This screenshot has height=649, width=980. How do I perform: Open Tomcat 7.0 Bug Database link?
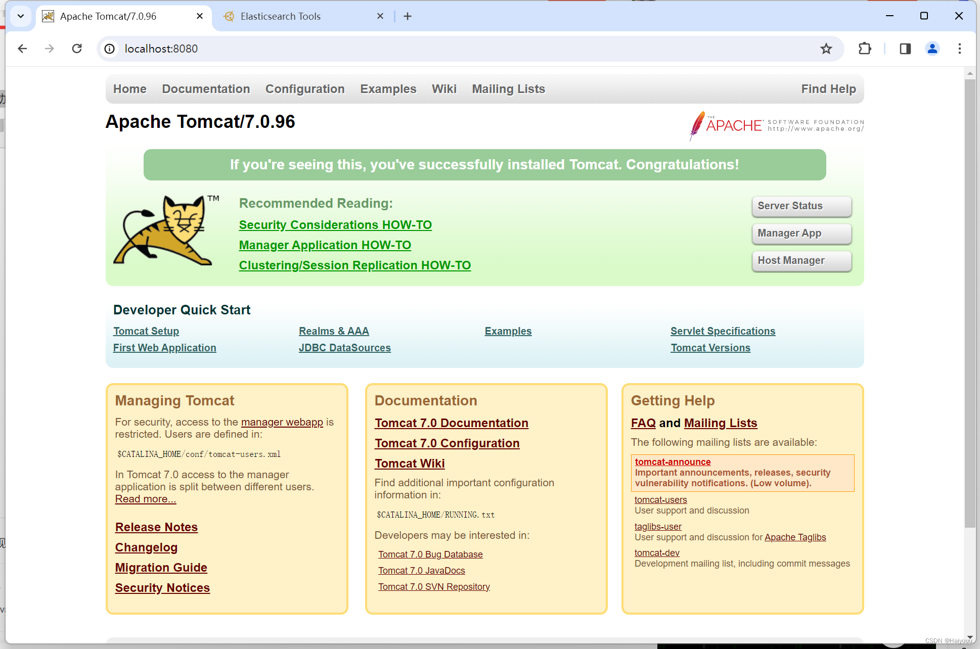(430, 554)
